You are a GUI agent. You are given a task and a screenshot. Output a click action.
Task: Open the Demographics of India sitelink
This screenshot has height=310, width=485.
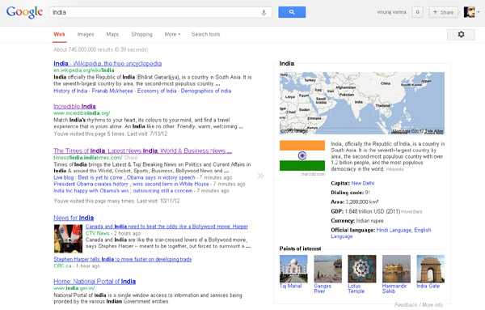(x=206, y=91)
